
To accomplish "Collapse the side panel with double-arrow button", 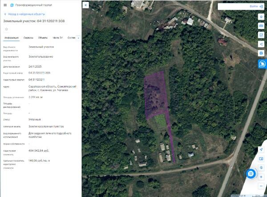I will pyautogui.click(x=85, y=5).
